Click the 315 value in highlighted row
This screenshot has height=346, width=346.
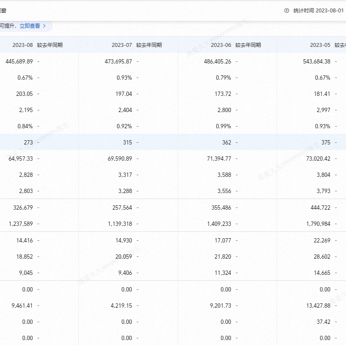[127, 142]
